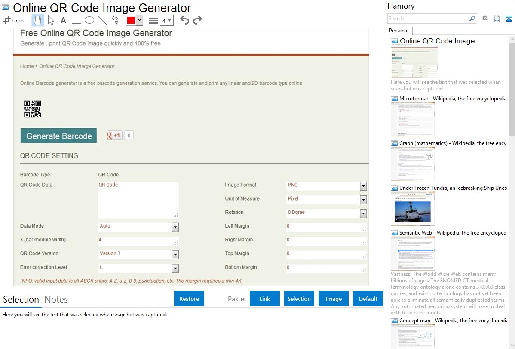Click the X bar module width field
The image size is (515, 349).
click(138, 241)
